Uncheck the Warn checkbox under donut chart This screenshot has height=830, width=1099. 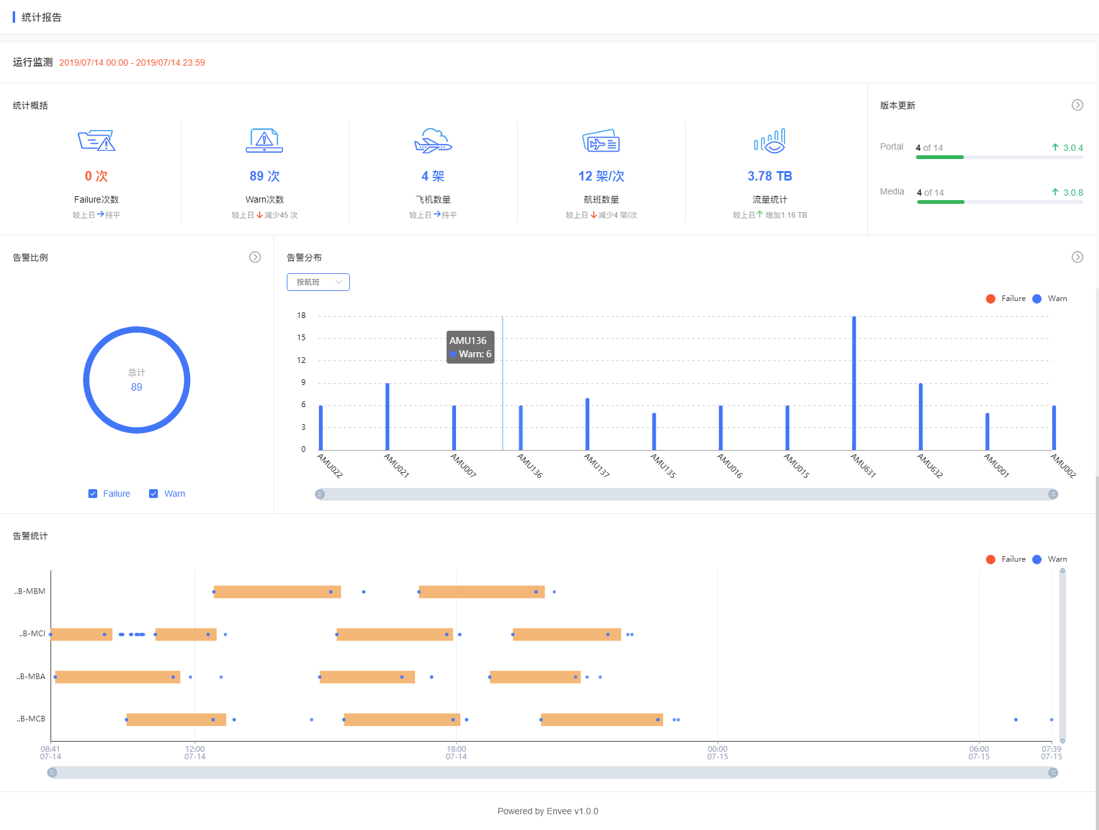click(153, 494)
